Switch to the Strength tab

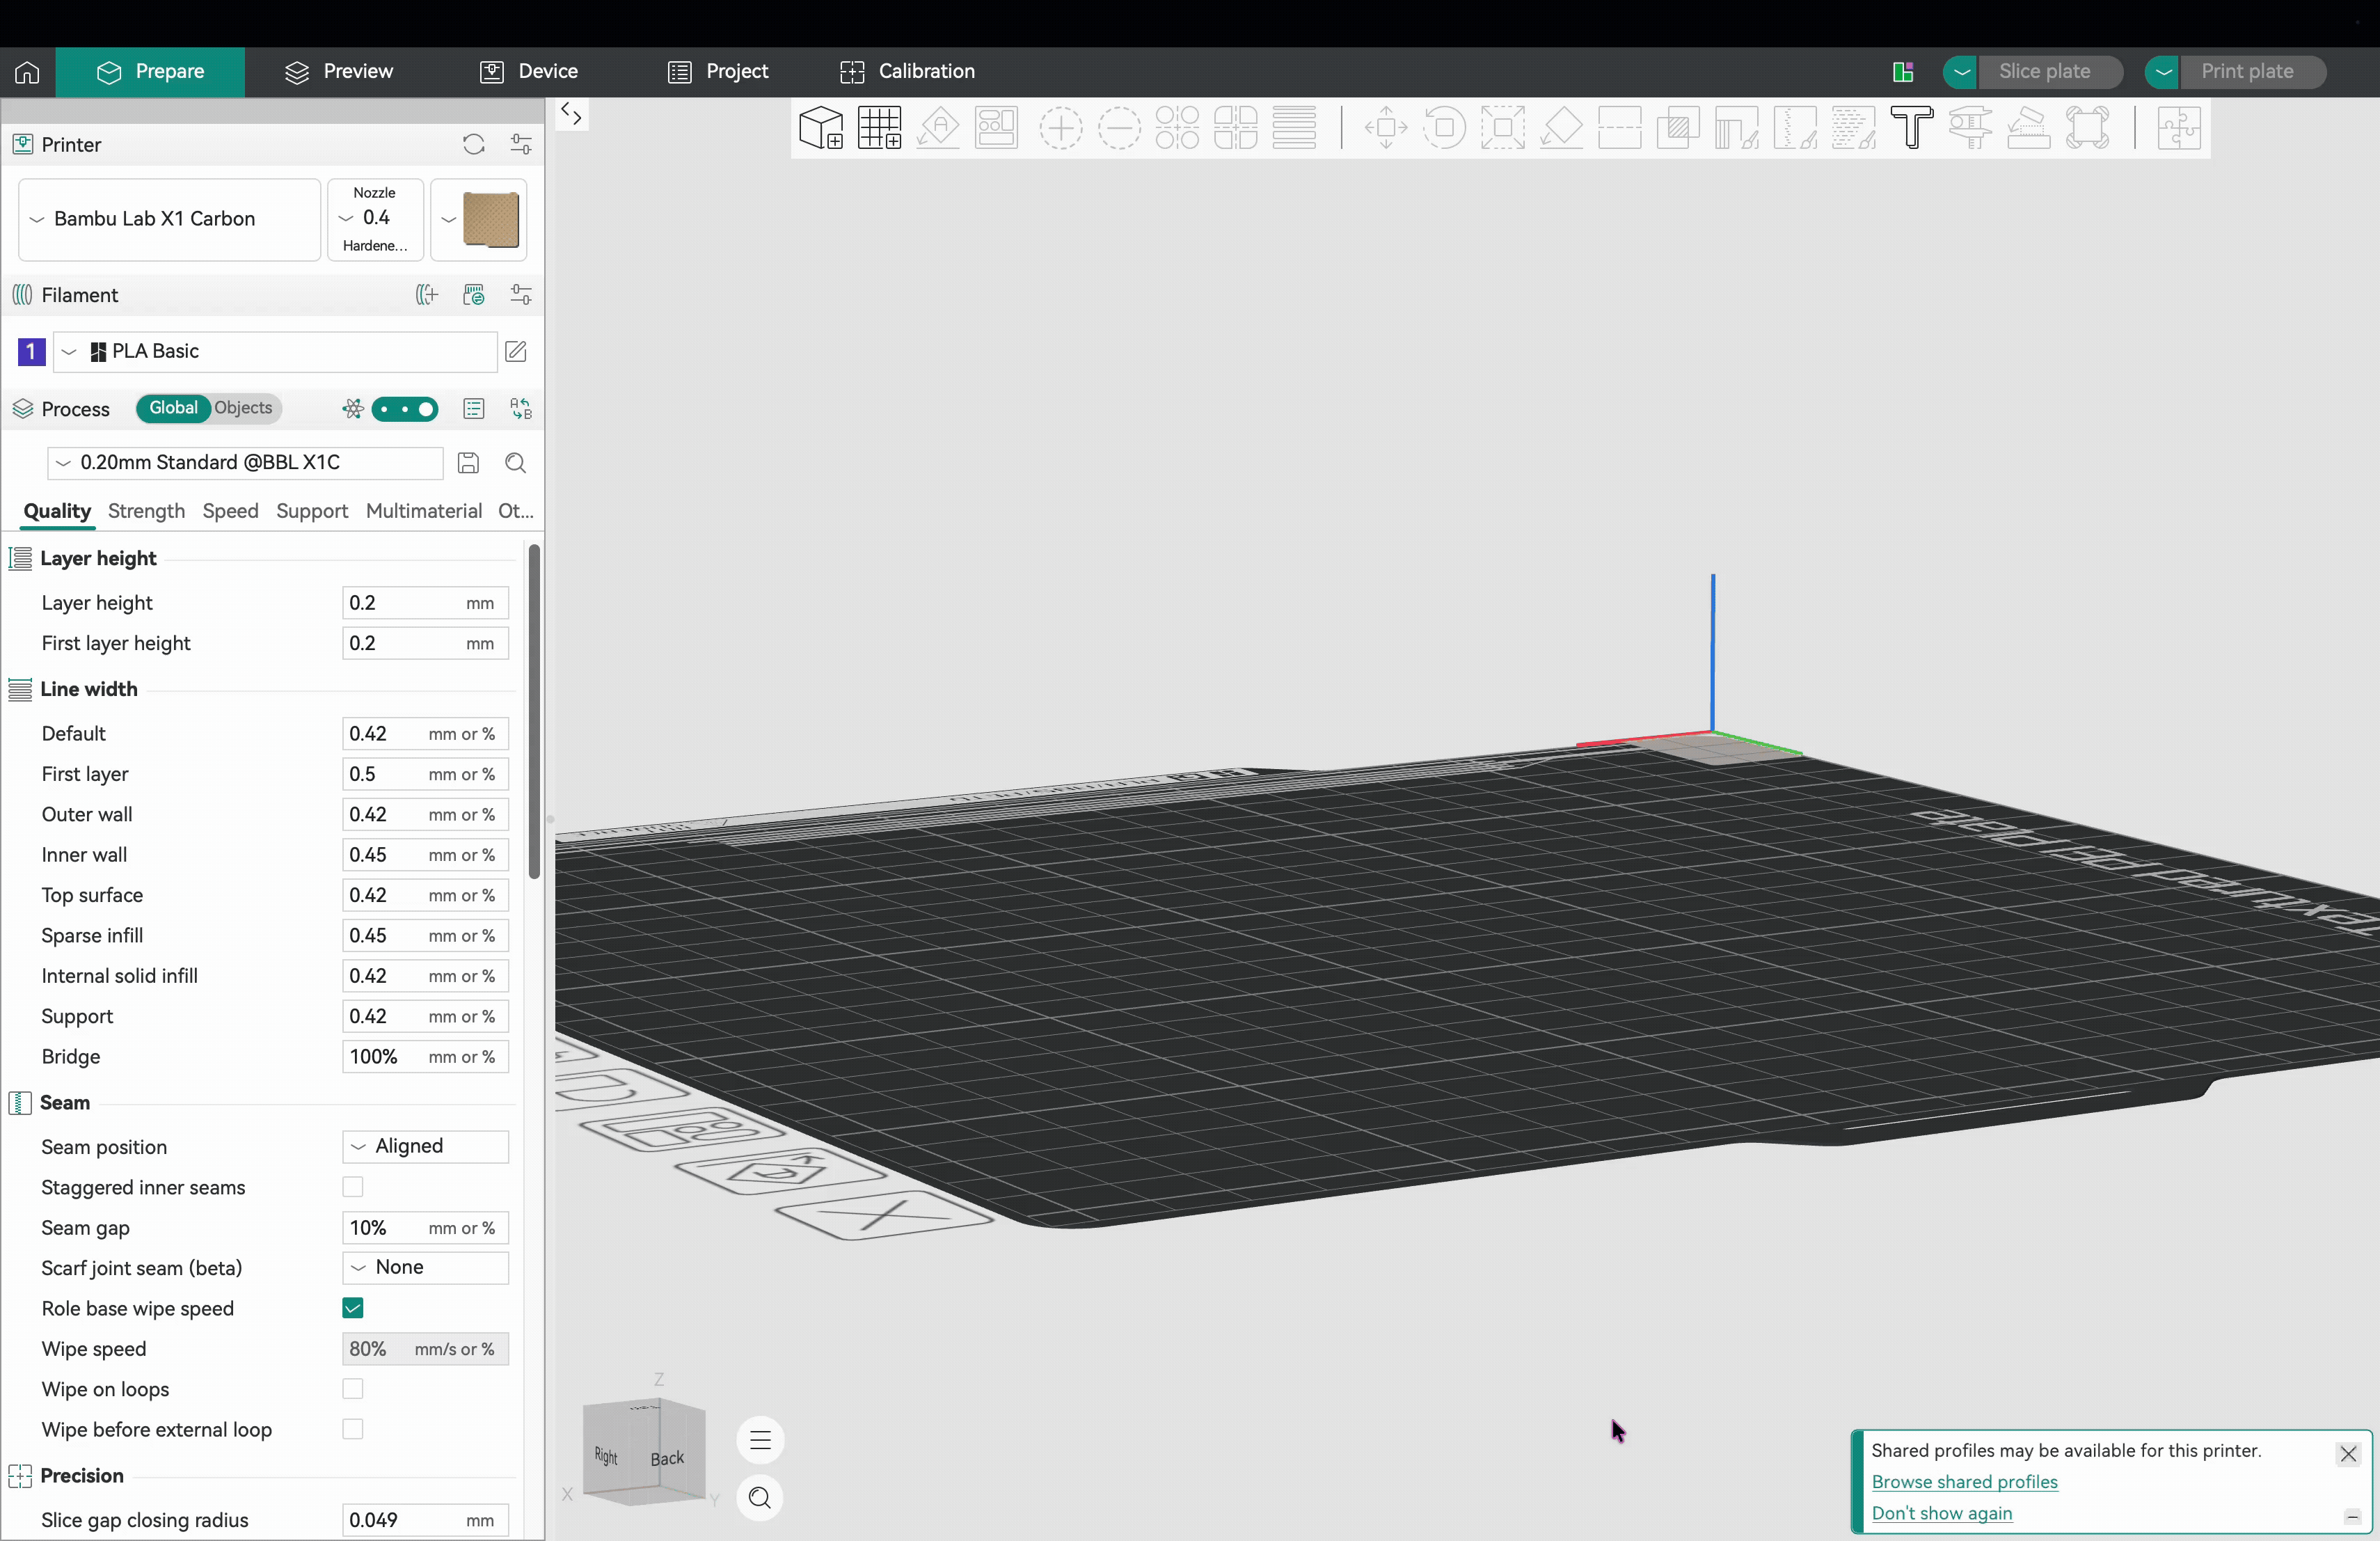pyautogui.click(x=146, y=511)
